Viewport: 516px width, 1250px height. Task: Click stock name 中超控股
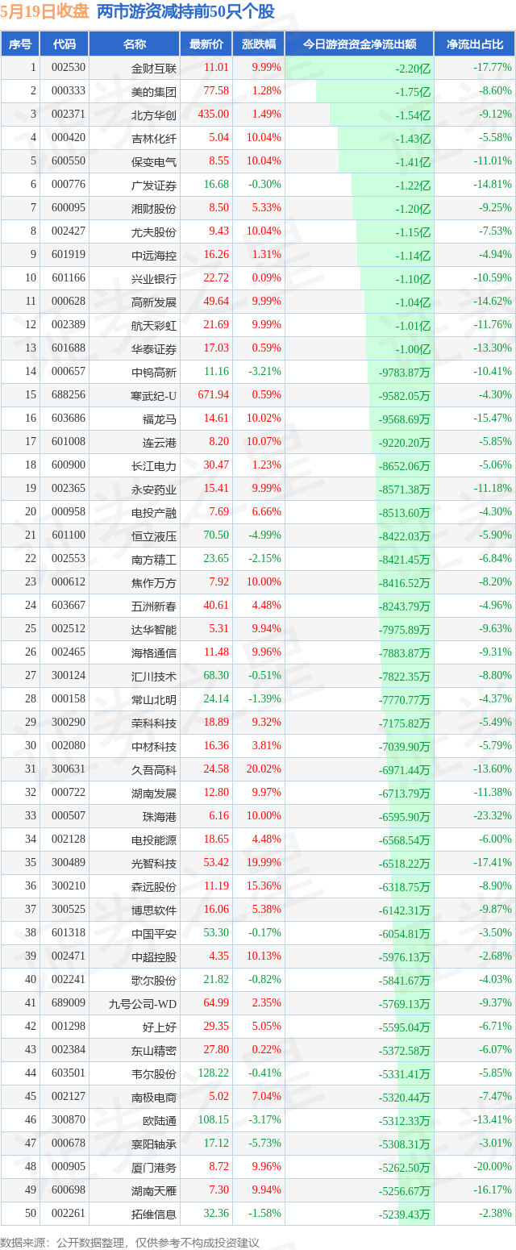(x=155, y=956)
